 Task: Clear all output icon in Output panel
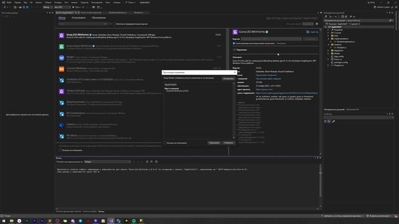[147, 162]
